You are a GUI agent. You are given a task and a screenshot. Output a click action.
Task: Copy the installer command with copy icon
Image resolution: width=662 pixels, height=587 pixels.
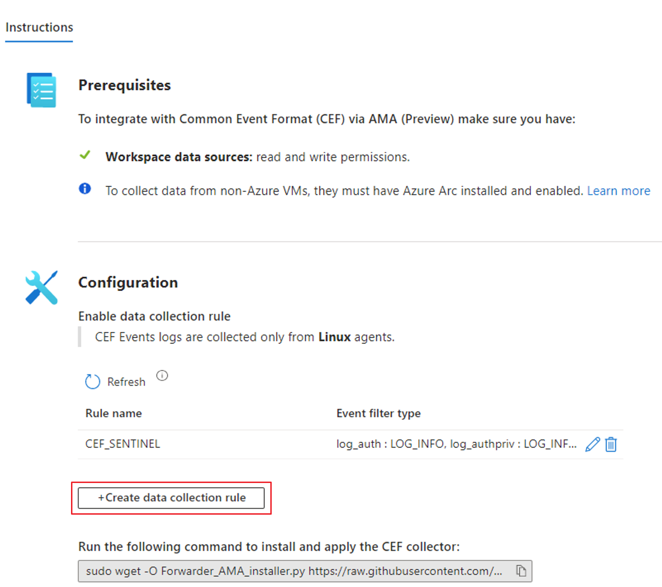pos(521,571)
